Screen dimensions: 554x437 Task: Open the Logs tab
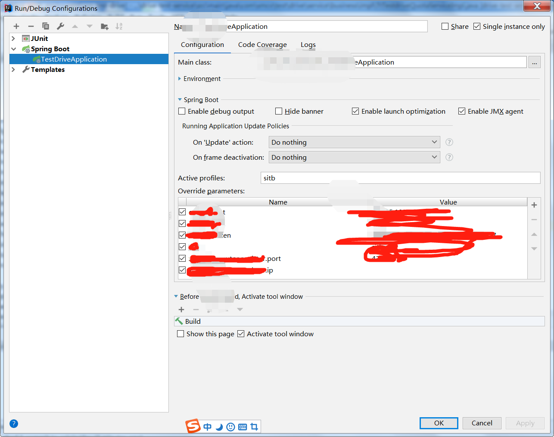pyautogui.click(x=308, y=44)
